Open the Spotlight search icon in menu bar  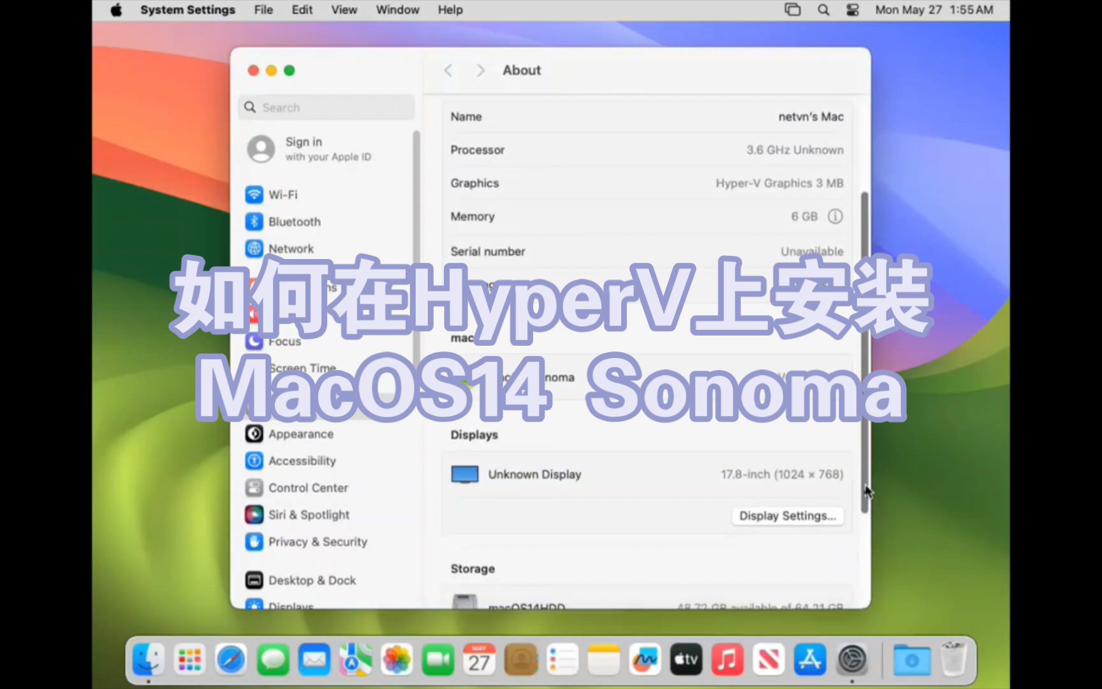pos(823,10)
